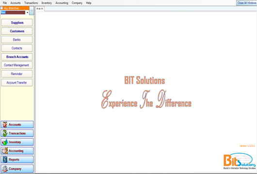
Task: Click the Transactions dollar-sign icon
Action: (x=4, y=133)
